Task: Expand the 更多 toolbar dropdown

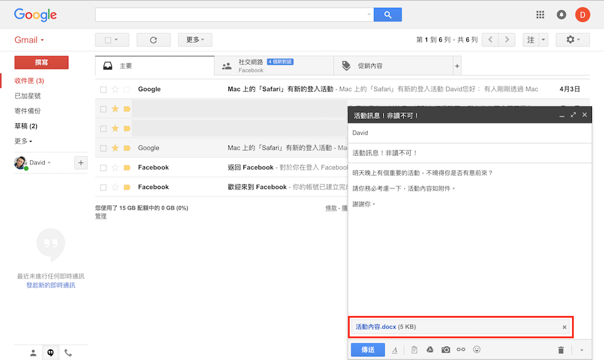Action: tap(194, 40)
